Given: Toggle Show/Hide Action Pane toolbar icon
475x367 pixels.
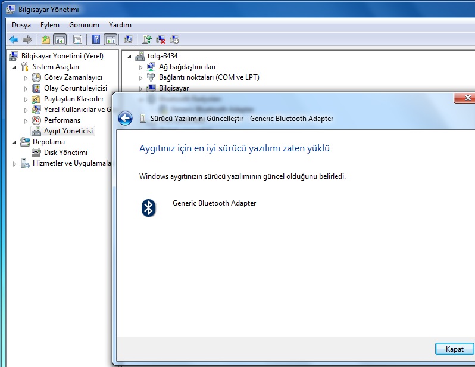Looking at the screenshot, I should coord(110,39).
